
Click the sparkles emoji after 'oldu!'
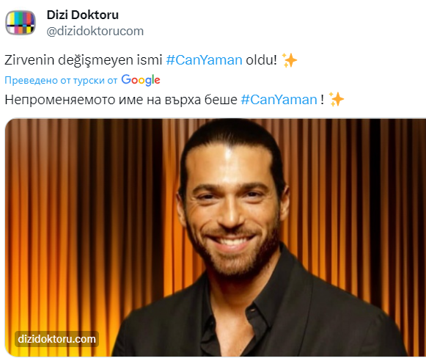(290, 60)
